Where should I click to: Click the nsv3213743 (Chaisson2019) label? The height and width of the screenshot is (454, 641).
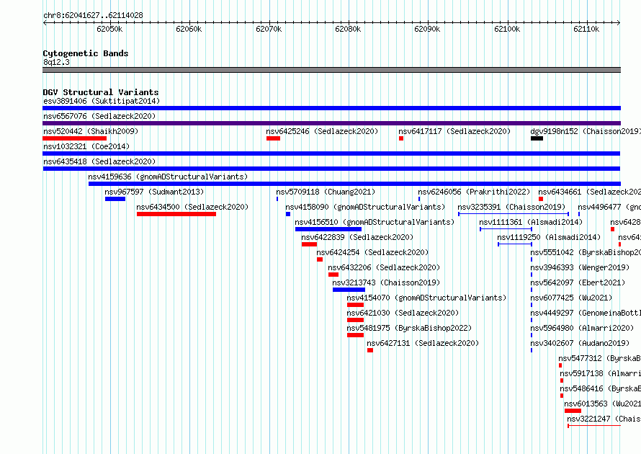(x=386, y=282)
